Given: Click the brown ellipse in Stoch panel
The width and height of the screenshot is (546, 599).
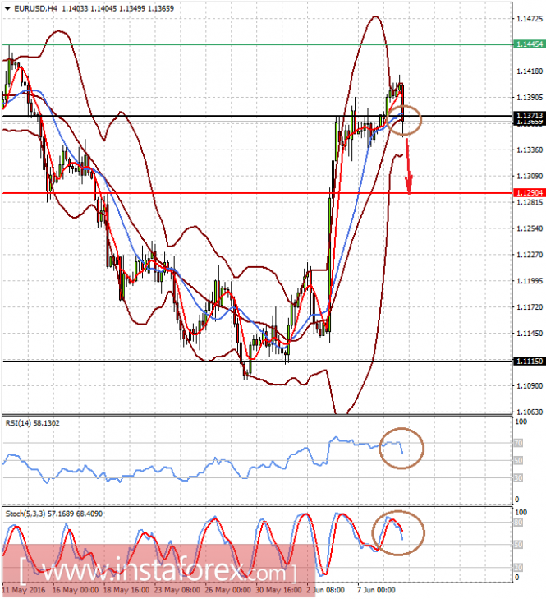Looking at the screenshot, I should 398,533.
